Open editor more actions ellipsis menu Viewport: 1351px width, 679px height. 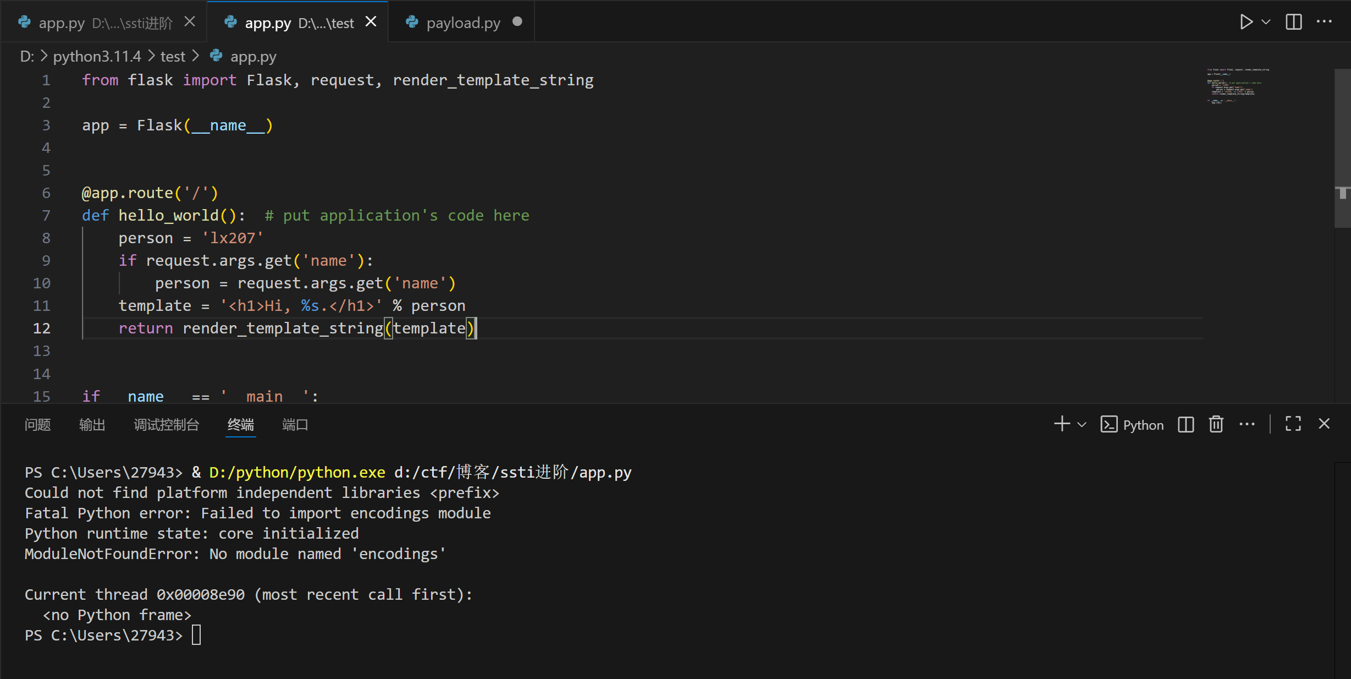coord(1324,22)
